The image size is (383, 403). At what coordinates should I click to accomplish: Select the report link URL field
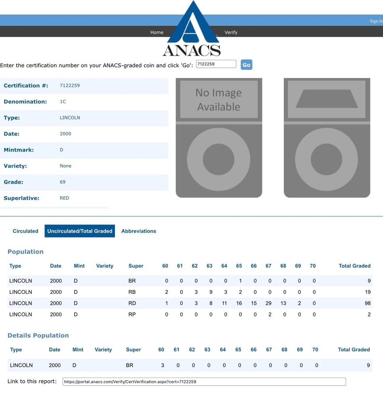[x=204, y=382]
